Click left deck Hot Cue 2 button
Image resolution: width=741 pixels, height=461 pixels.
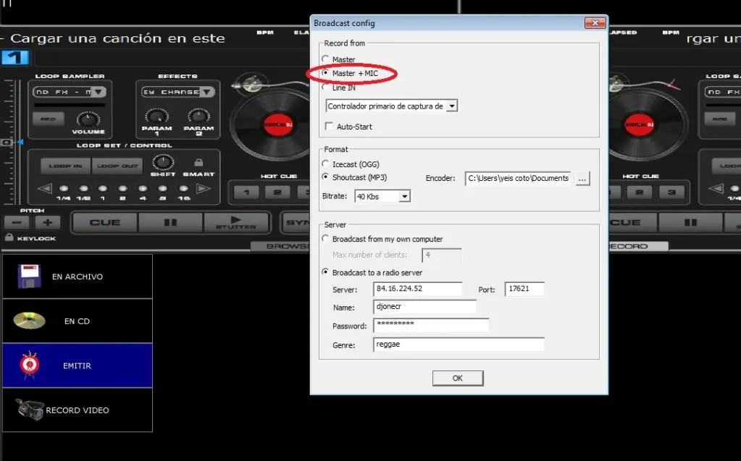(277, 193)
